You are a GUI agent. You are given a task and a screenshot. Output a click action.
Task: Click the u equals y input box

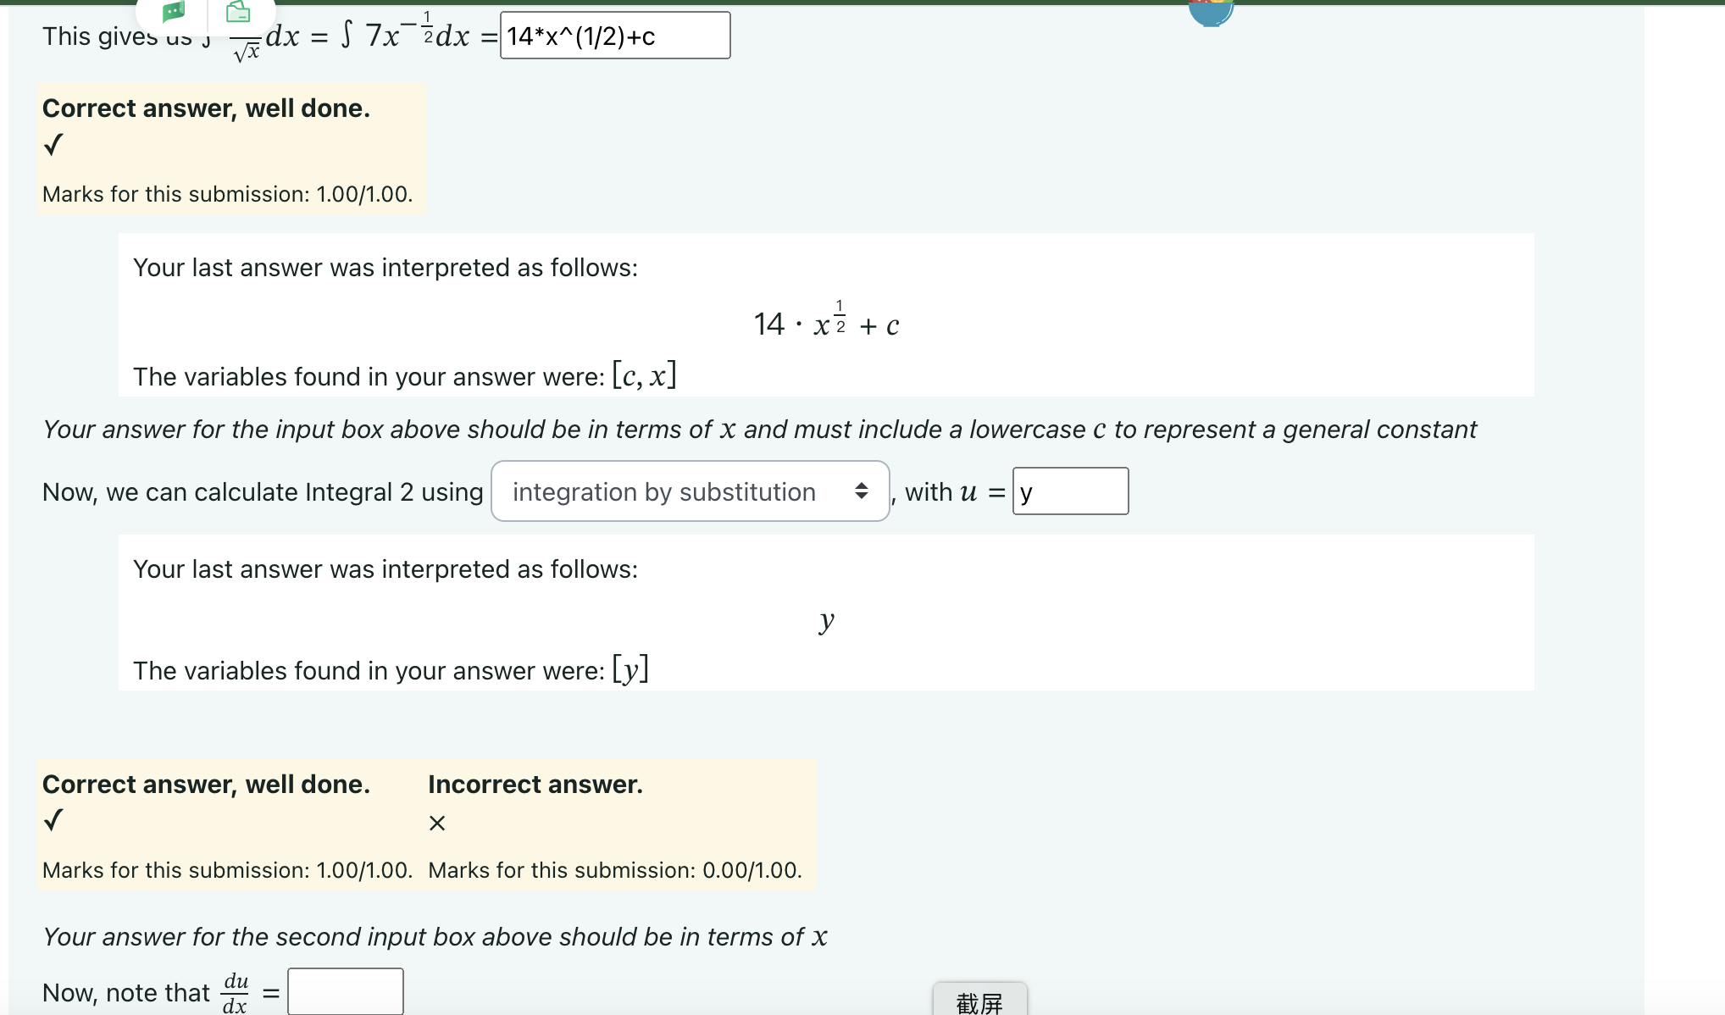coord(1070,491)
